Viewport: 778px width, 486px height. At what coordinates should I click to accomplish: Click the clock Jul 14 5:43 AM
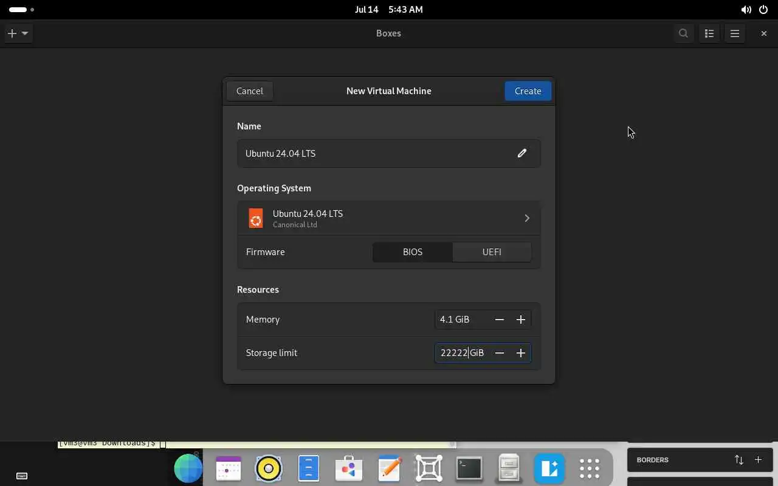pos(389,10)
